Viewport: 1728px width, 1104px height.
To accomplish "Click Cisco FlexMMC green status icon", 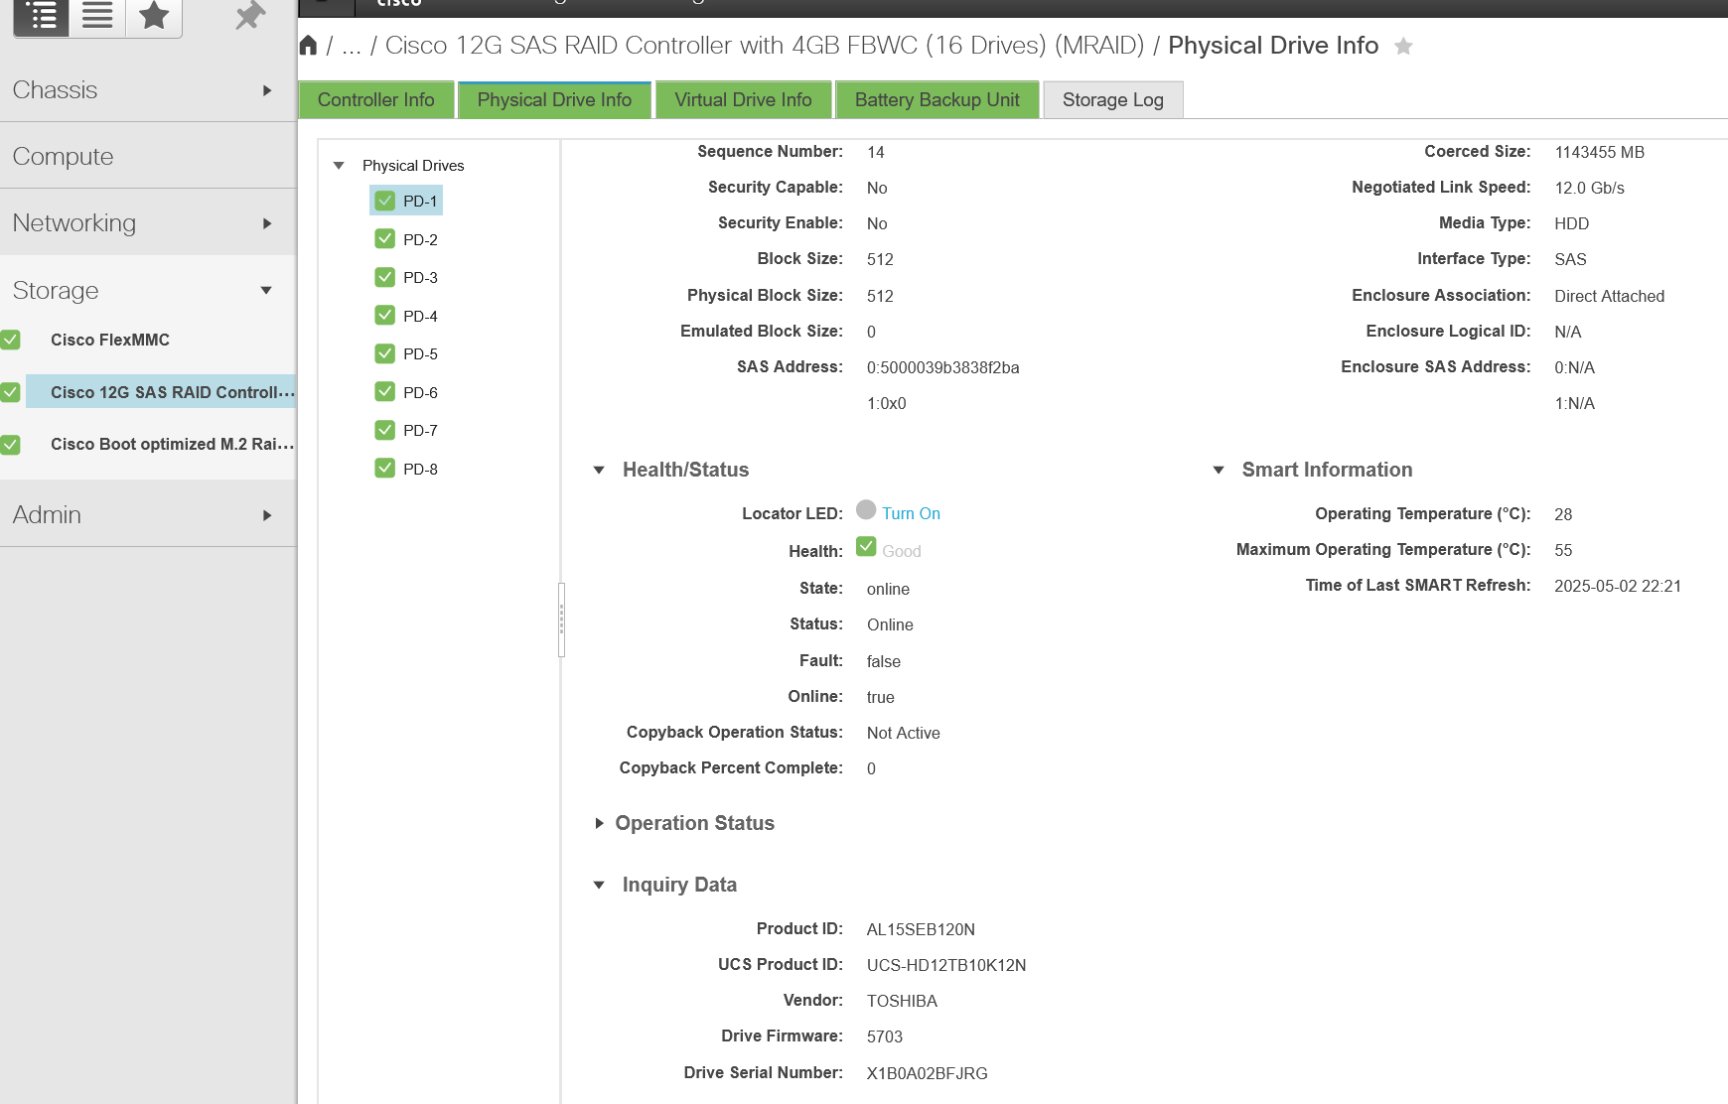I will pyautogui.click(x=10, y=340).
